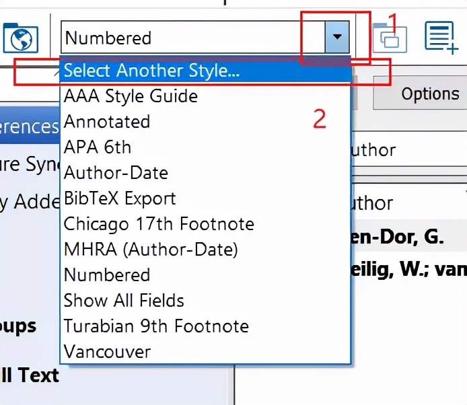467x405 pixels.
Task: Select the Ben-Dor, G. reference row
Action: click(410, 237)
